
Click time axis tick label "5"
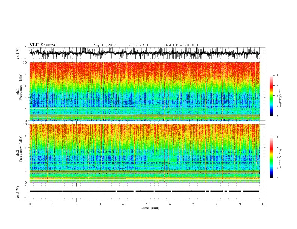(147, 204)
